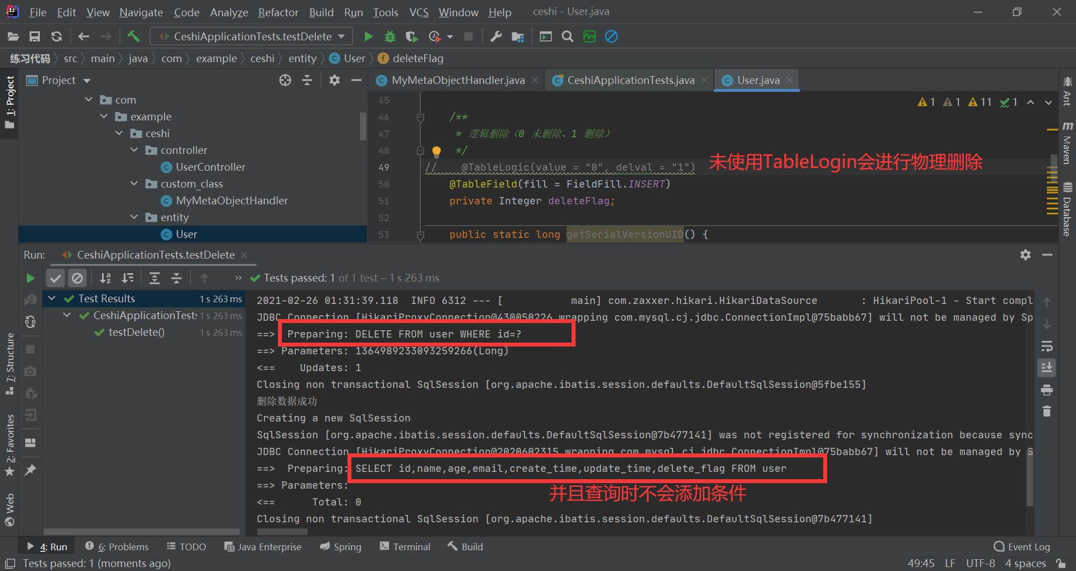Run with coverage shield icon
The image size is (1076, 571).
pos(411,36)
